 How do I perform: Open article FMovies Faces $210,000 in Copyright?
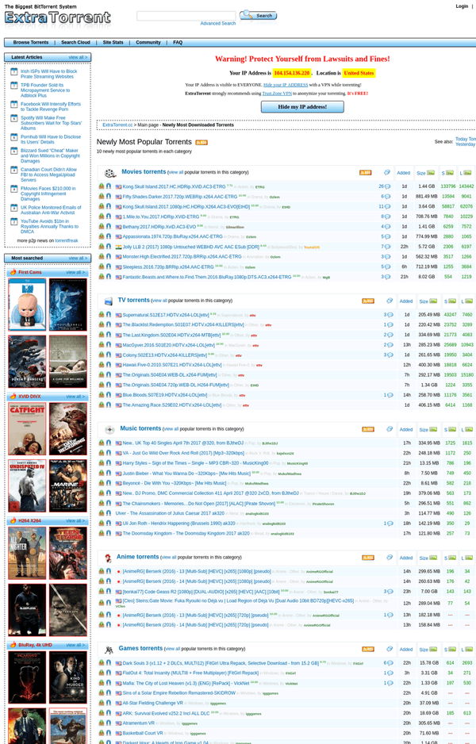tap(48, 194)
